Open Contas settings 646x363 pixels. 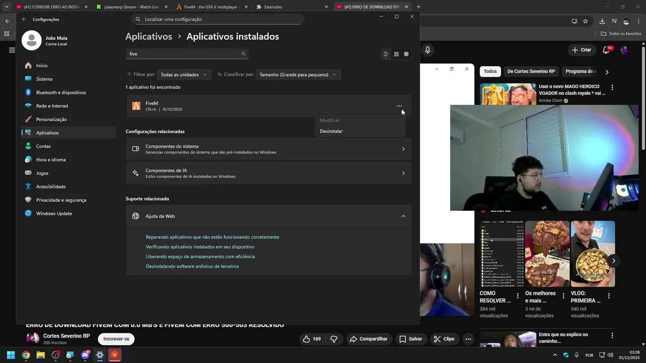tap(69, 146)
